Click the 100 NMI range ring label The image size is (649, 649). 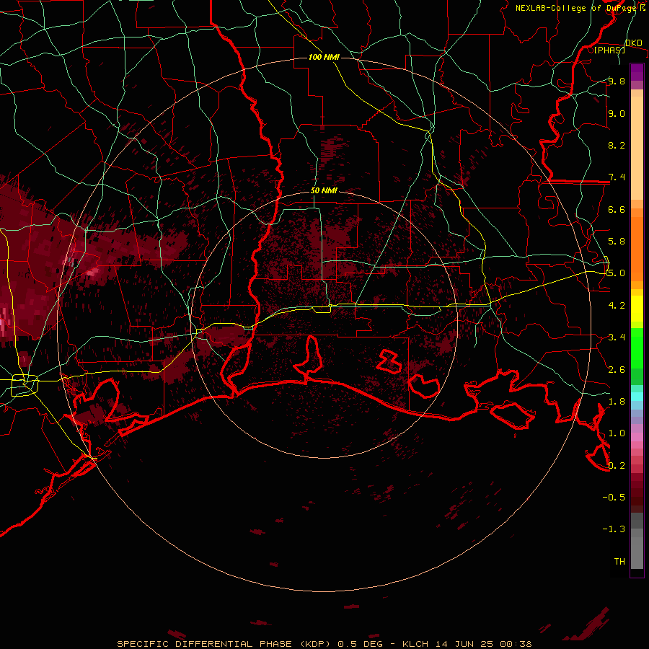pyautogui.click(x=324, y=57)
